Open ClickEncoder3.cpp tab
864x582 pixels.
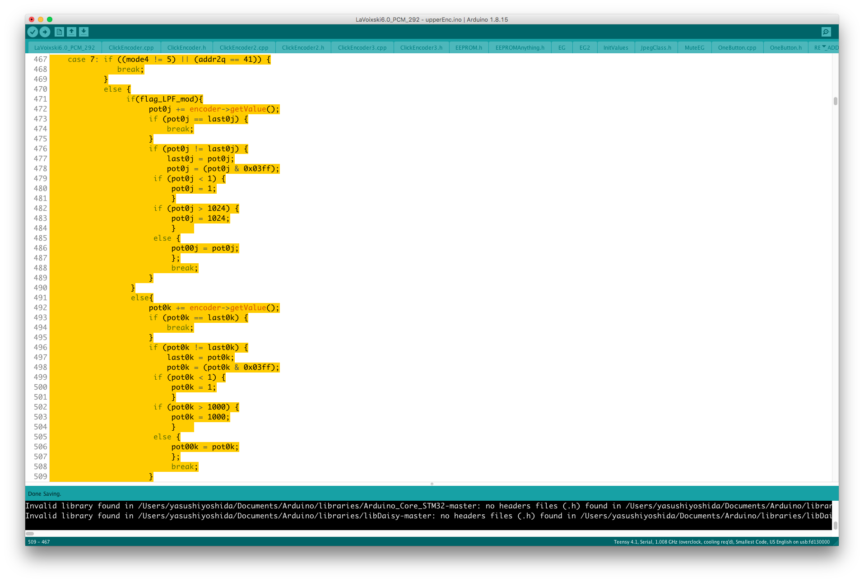point(362,47)
